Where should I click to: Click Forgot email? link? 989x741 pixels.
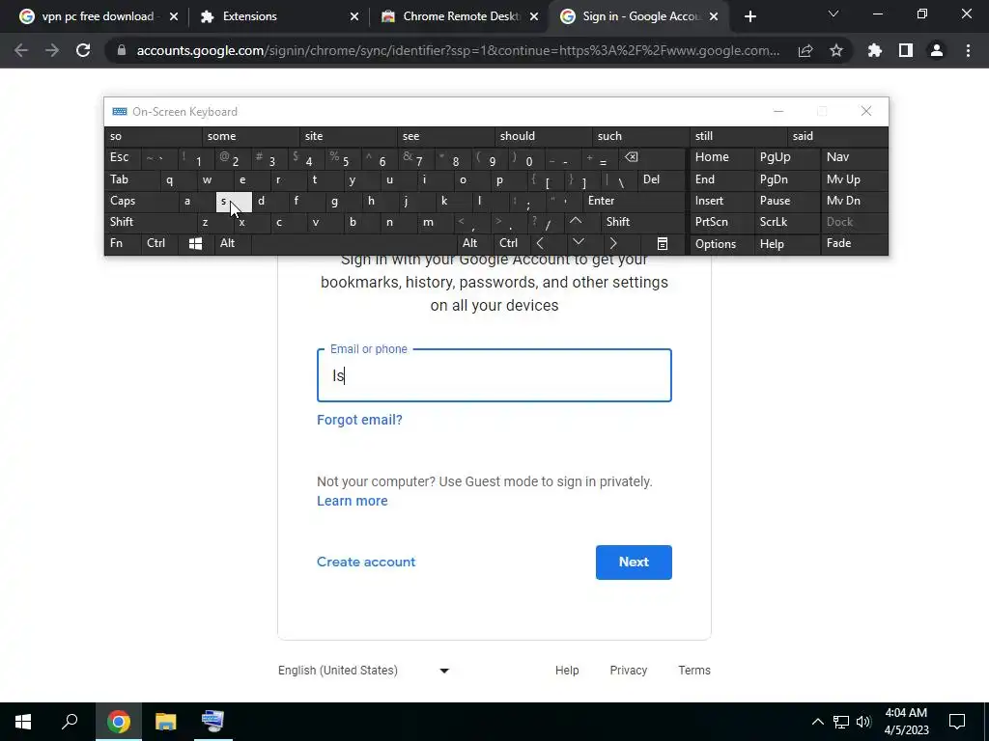(359, 420)
